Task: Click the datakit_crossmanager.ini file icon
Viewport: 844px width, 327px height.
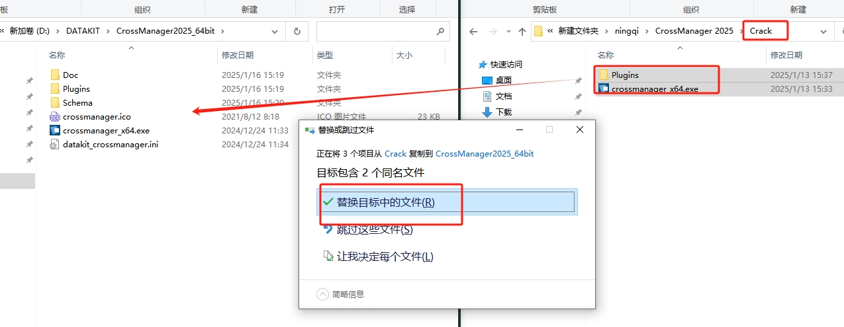Action: pyautogui.click(x=55, y=144)
